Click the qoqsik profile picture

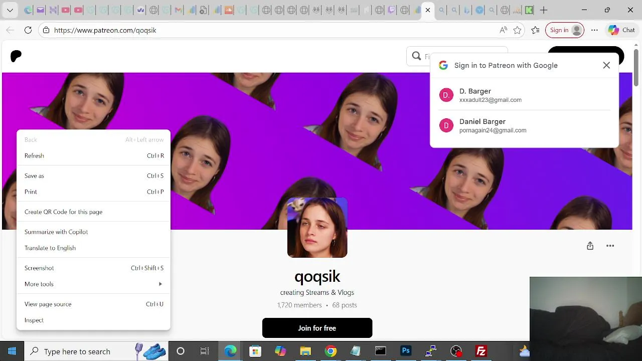317,228
